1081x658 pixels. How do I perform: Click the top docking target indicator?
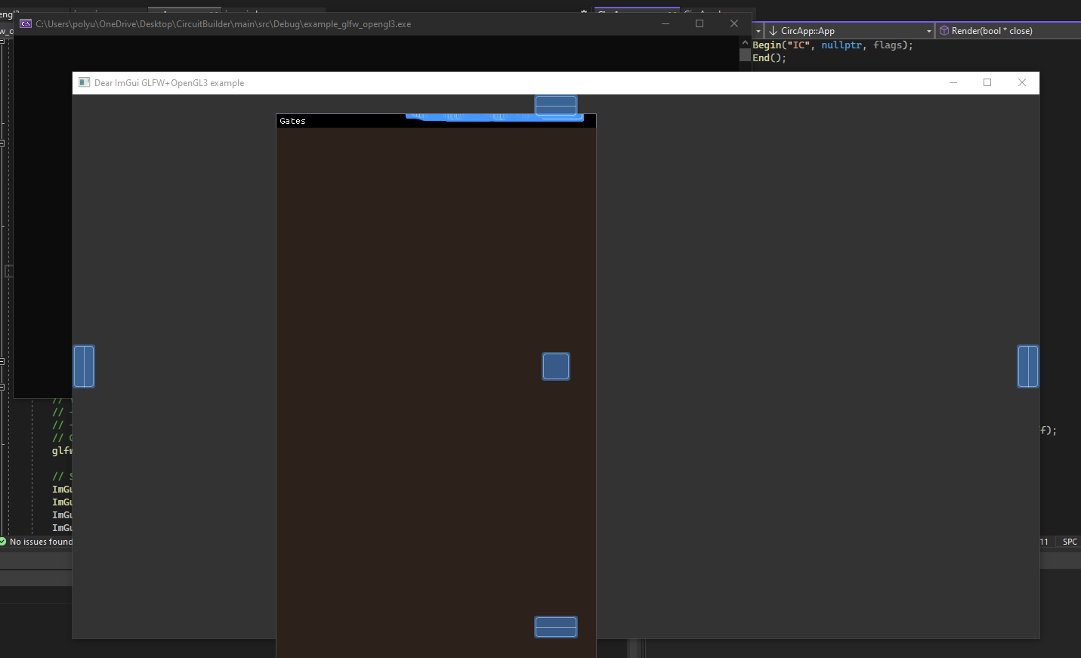point(556,106)
